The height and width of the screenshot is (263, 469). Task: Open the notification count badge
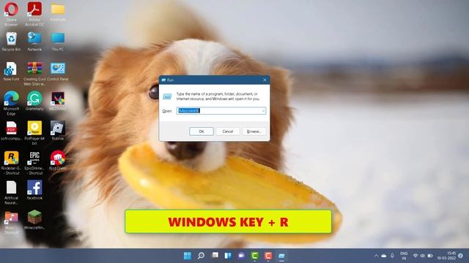(461, 256)
